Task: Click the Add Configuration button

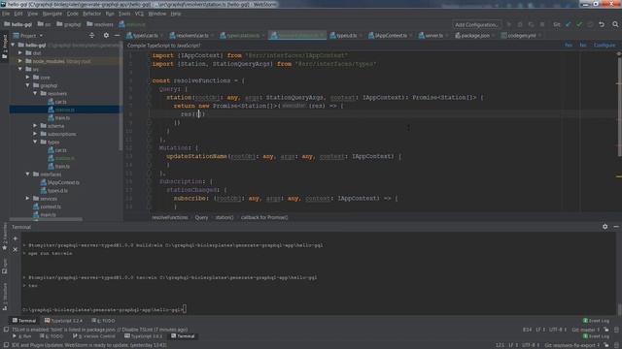Action: 476,24
